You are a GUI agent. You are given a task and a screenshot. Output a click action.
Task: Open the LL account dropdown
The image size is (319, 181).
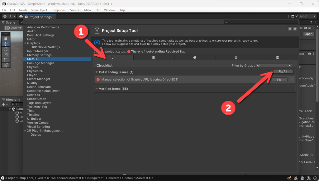click(x=9, y=16)
